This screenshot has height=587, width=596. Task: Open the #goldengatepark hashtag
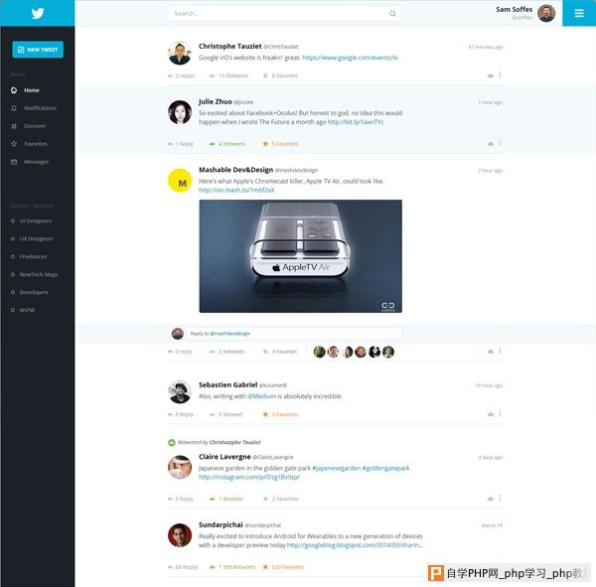pos(385,468)
